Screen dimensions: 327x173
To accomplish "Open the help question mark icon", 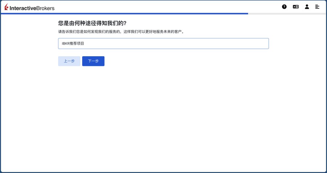I will [284, 7].
